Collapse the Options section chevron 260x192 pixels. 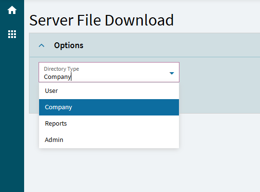click(x=41, y=46)
